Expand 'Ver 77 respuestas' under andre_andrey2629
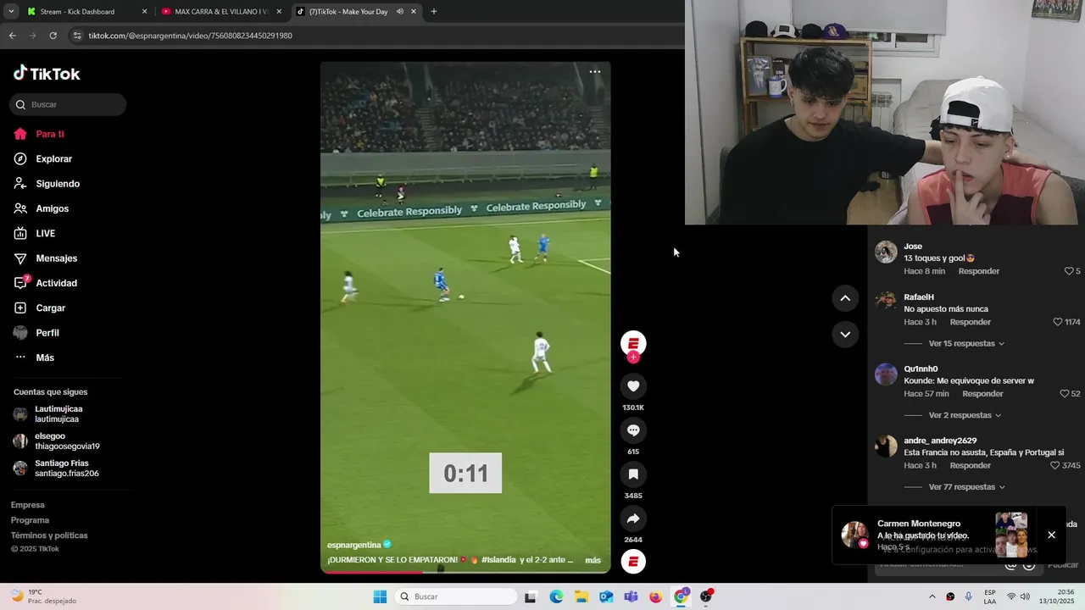Viewport: 1085px width, 610px height. (966, 487)
